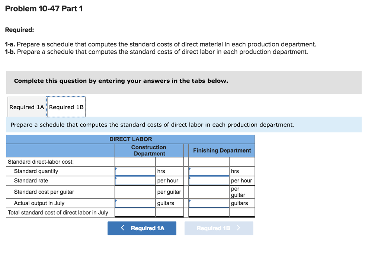381x254 pixels.
Task: Click the Total standard cost cell for Finishing
Action: click(208, 212)
